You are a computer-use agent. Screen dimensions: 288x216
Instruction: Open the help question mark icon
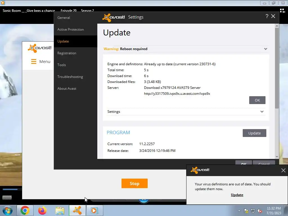coord(267,16)
